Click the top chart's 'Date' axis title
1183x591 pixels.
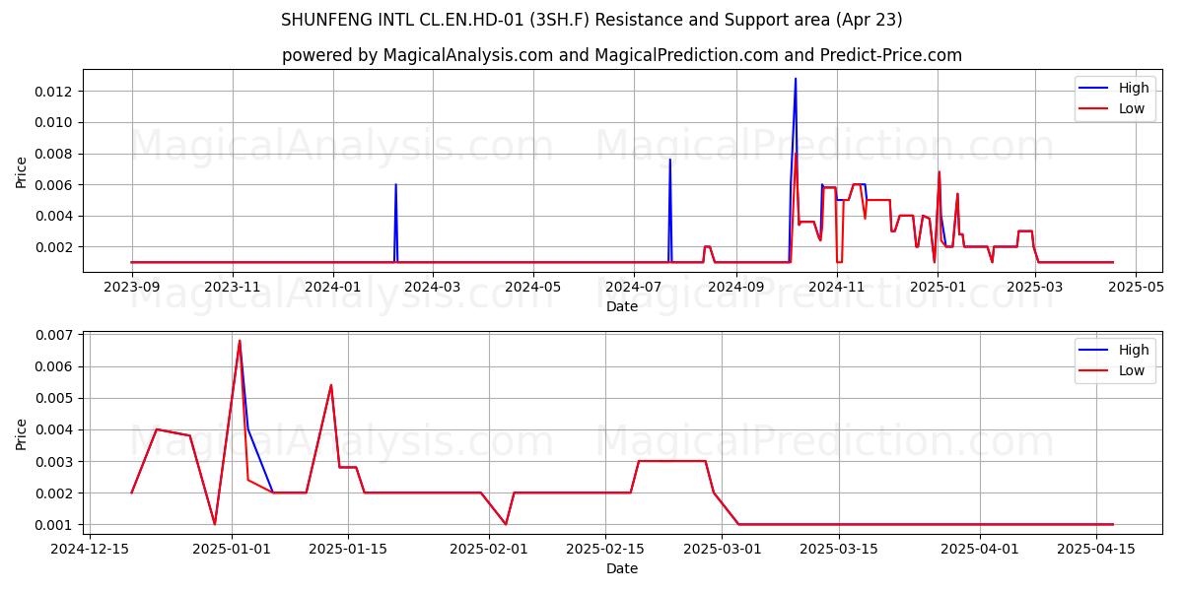coord(622,306)
